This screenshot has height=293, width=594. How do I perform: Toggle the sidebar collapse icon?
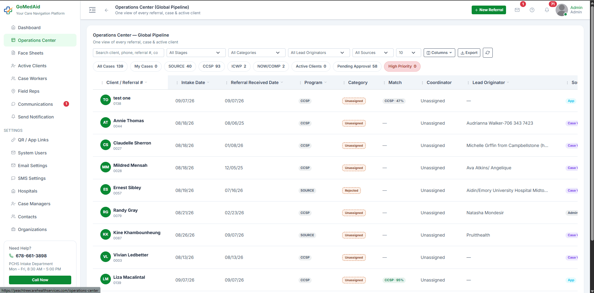(92, 10)
